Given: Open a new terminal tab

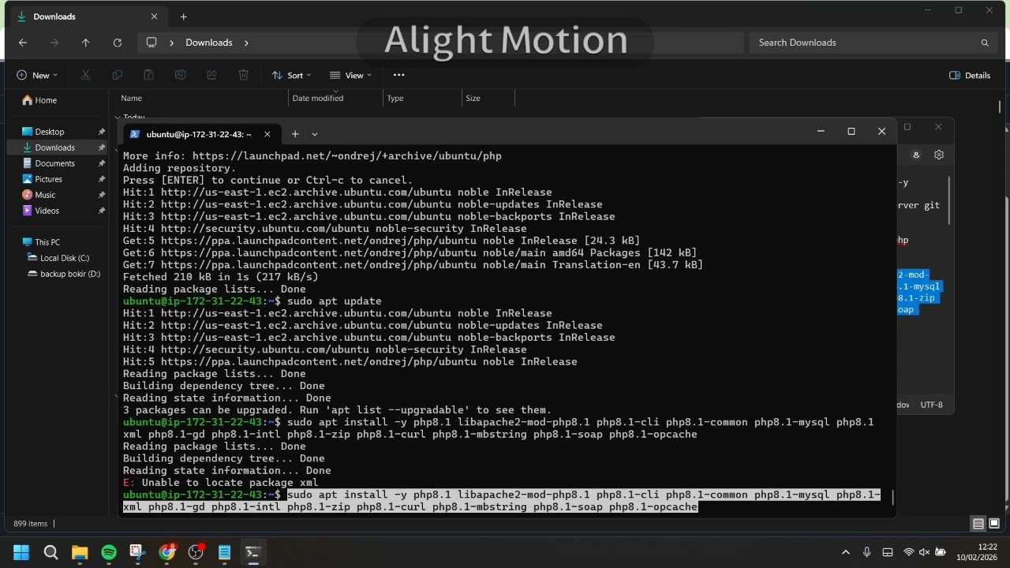Looking at the screenshot, I should coord(294,134).
